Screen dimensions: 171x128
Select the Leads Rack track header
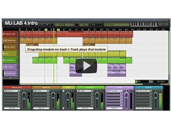[11, 60]
